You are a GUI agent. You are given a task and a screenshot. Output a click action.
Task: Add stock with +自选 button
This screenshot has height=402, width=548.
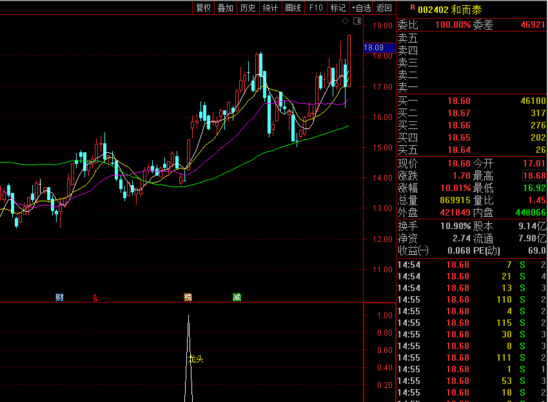(361, 8)
